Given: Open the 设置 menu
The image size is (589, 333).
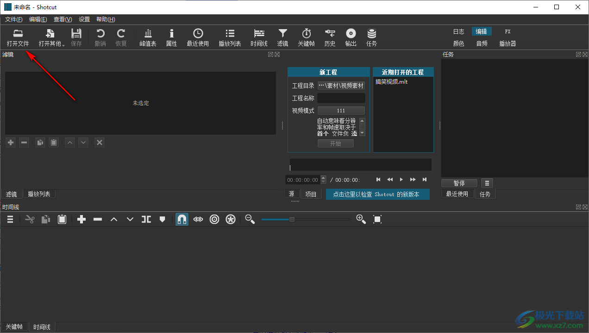Looking at the screenshot, I should (84, 19).
